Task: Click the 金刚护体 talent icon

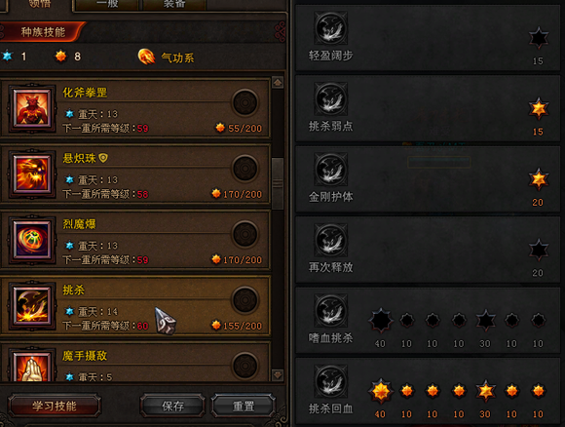Action: tap(331, 170)
